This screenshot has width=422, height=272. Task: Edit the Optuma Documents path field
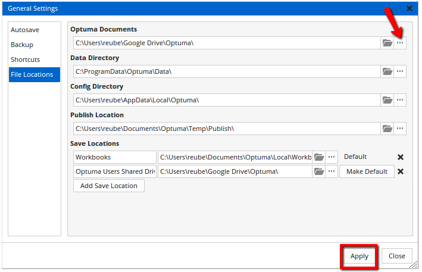coord(227,43)
